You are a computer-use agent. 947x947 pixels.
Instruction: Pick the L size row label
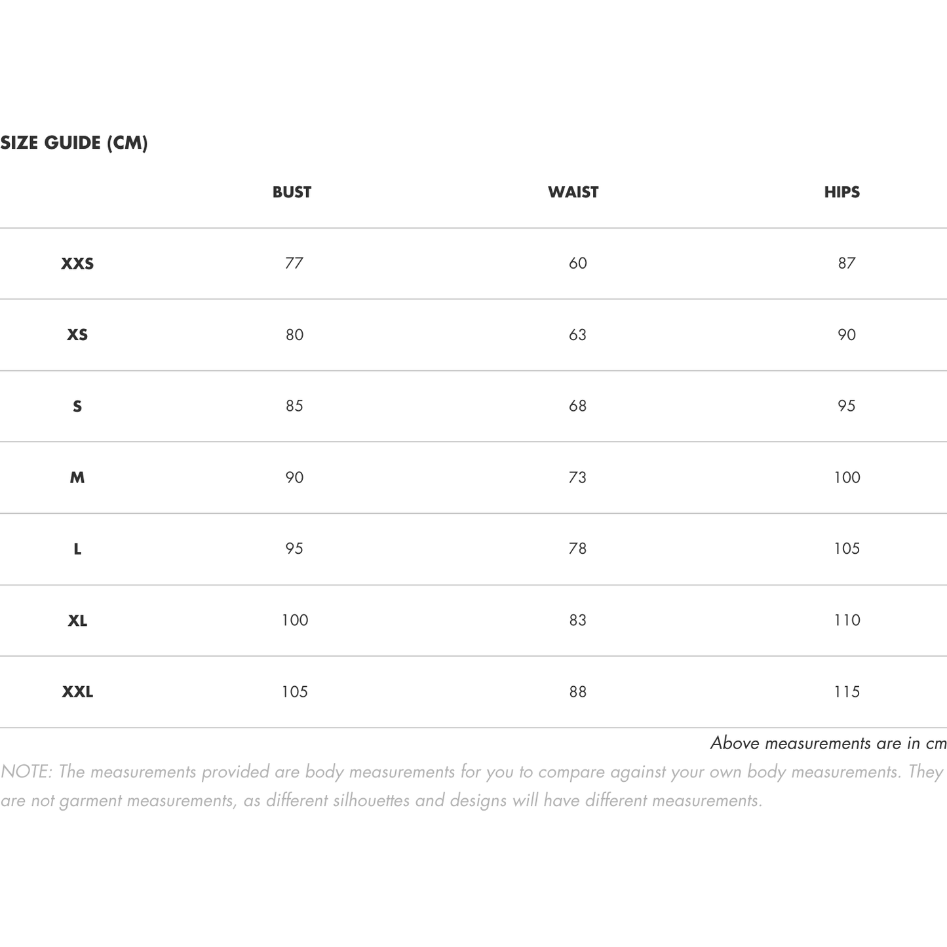(77, 549)
